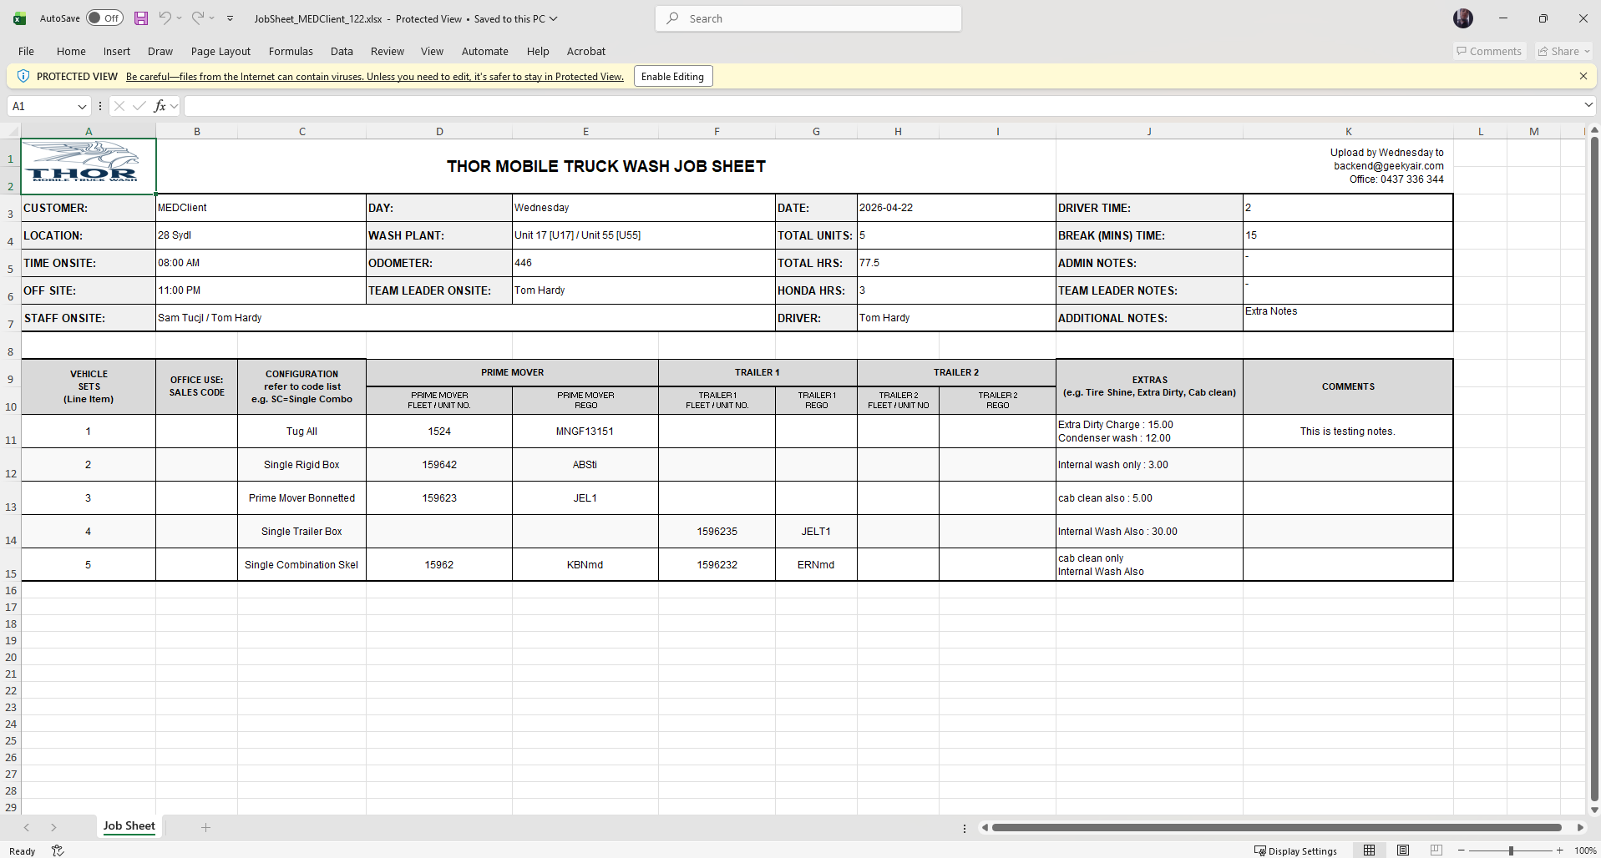Open the Review tab
Viewport: 1601px width, 858px height.
[x=388, y=51]
